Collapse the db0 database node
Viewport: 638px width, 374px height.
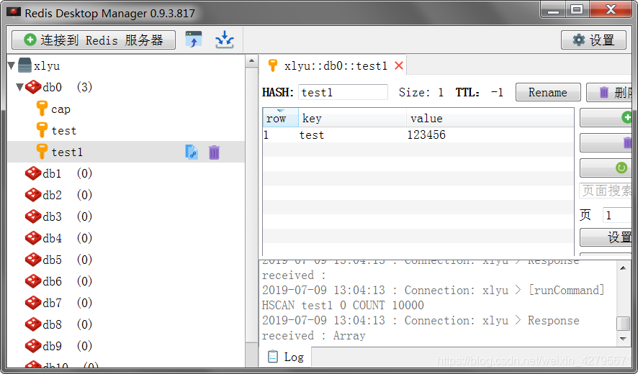click(x=19, y=87)
